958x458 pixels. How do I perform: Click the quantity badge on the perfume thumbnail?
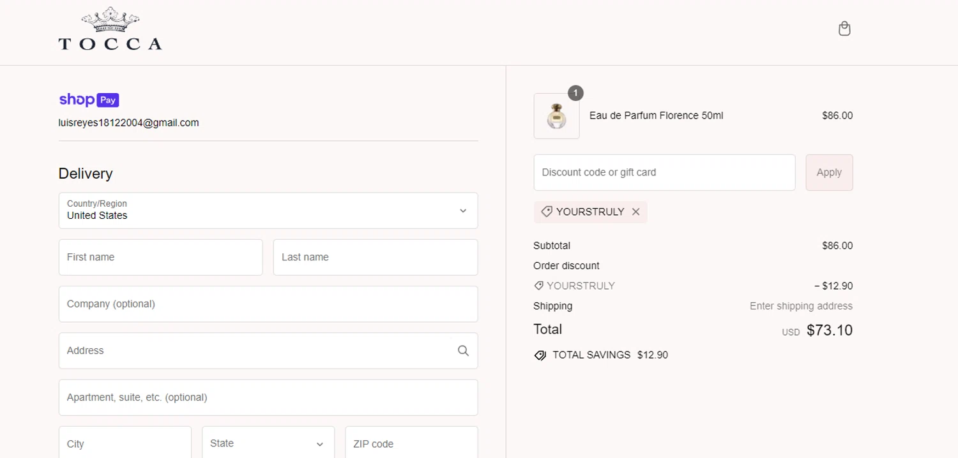(575, 93)
